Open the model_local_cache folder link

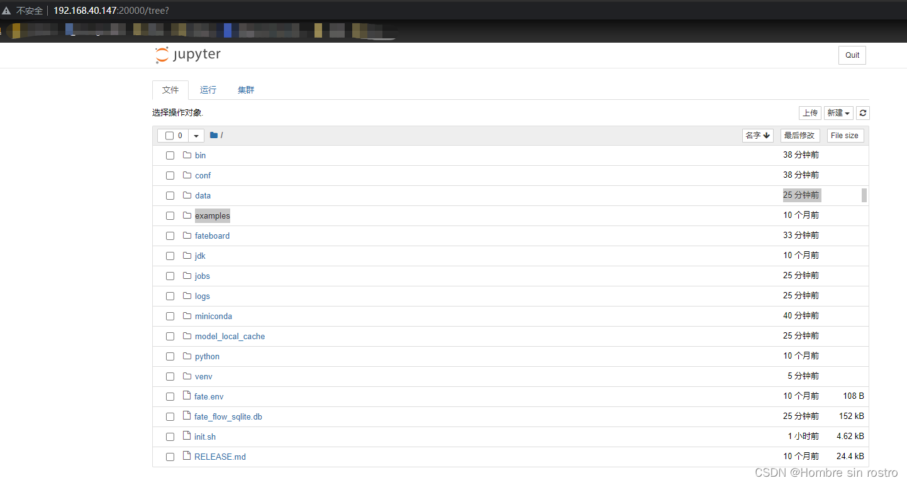[230, 336]
